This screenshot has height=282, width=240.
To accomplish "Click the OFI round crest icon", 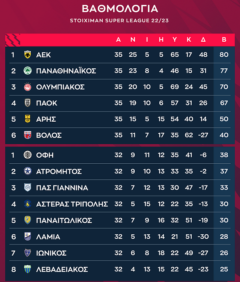I will [27, 155].
